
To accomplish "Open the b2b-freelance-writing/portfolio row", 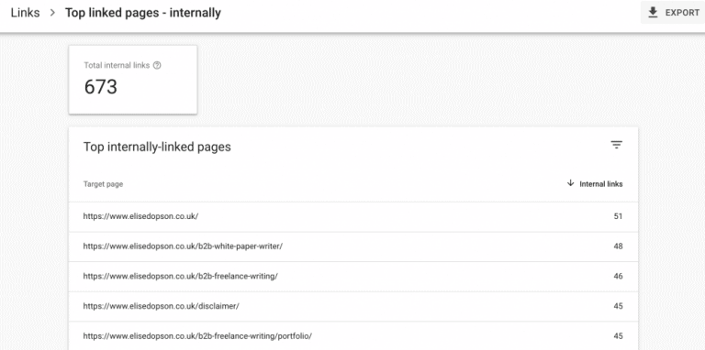I will (x=352, y=335).
